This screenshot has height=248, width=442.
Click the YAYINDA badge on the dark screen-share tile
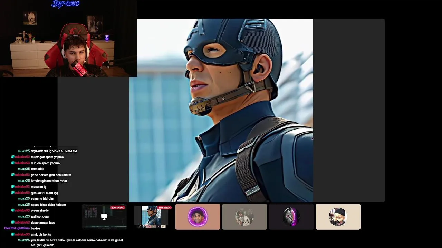click(117, 208)
